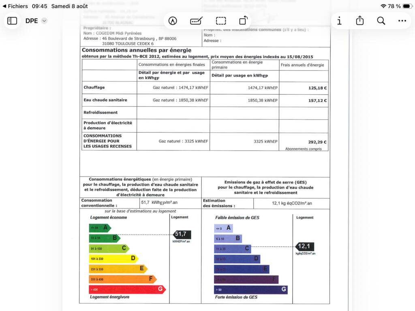This screenshot has width=415, height=311.
Task: Toggle the sidebar panel icon
Action: tap(12, 21)
